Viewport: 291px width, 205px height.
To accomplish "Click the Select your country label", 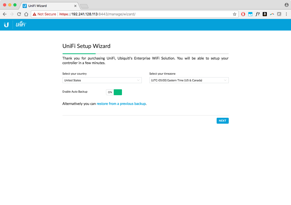I will click(x=74, y=74).
